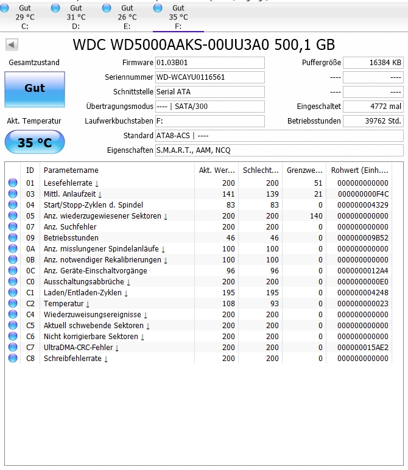The height and width of the screenshot is (470, 408).
Task: Select Anz. Geräte-Einschaltvorgänge text
Action: coord(96,271)
